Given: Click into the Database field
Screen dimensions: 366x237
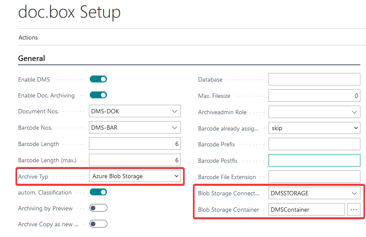Looking at the screenshot, I should point(314,79).
